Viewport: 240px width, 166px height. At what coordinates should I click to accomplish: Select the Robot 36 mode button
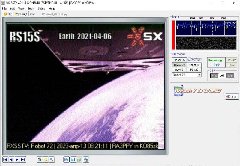tap(179, 60)
